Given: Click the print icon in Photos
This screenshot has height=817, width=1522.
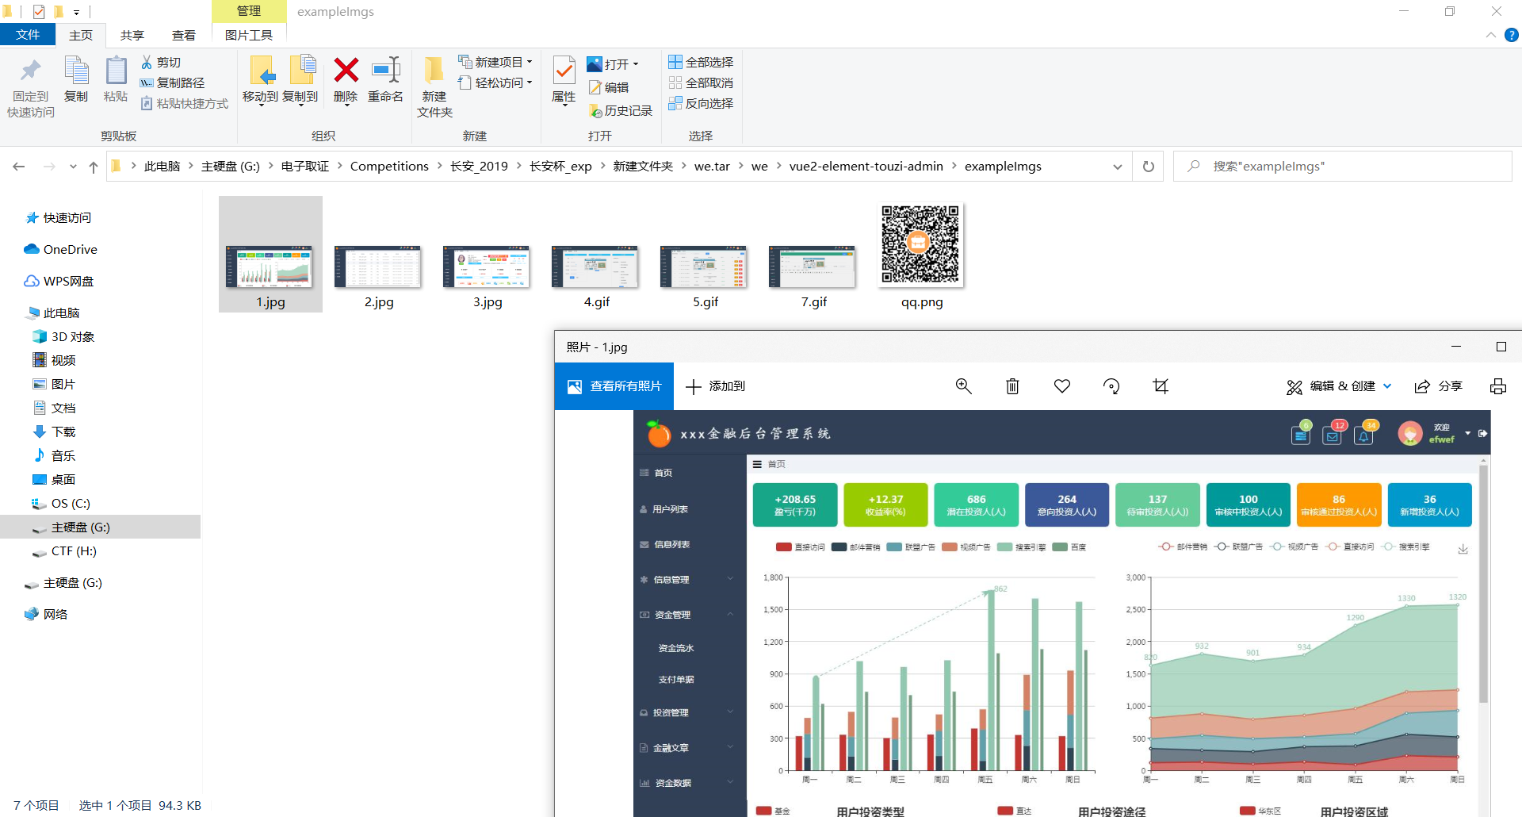Looking at the screenshot, I should (1498, 386).
